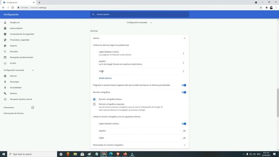279x157 pixels.
Task: Click the Windows Type here to search box
Action: point(32,154)
